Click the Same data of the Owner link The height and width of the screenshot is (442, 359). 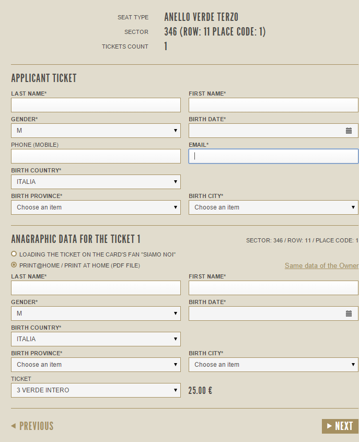321,265
